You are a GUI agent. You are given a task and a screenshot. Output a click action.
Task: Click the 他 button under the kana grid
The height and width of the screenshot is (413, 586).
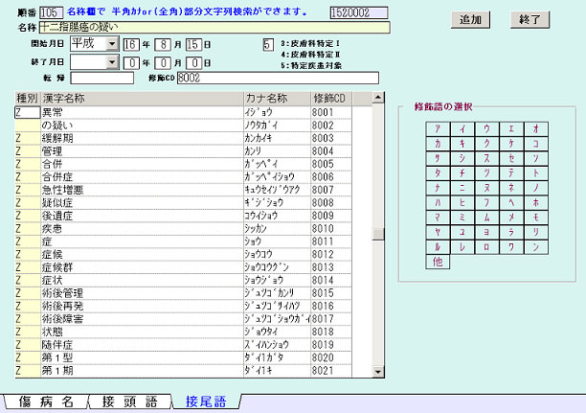[438, 261]
